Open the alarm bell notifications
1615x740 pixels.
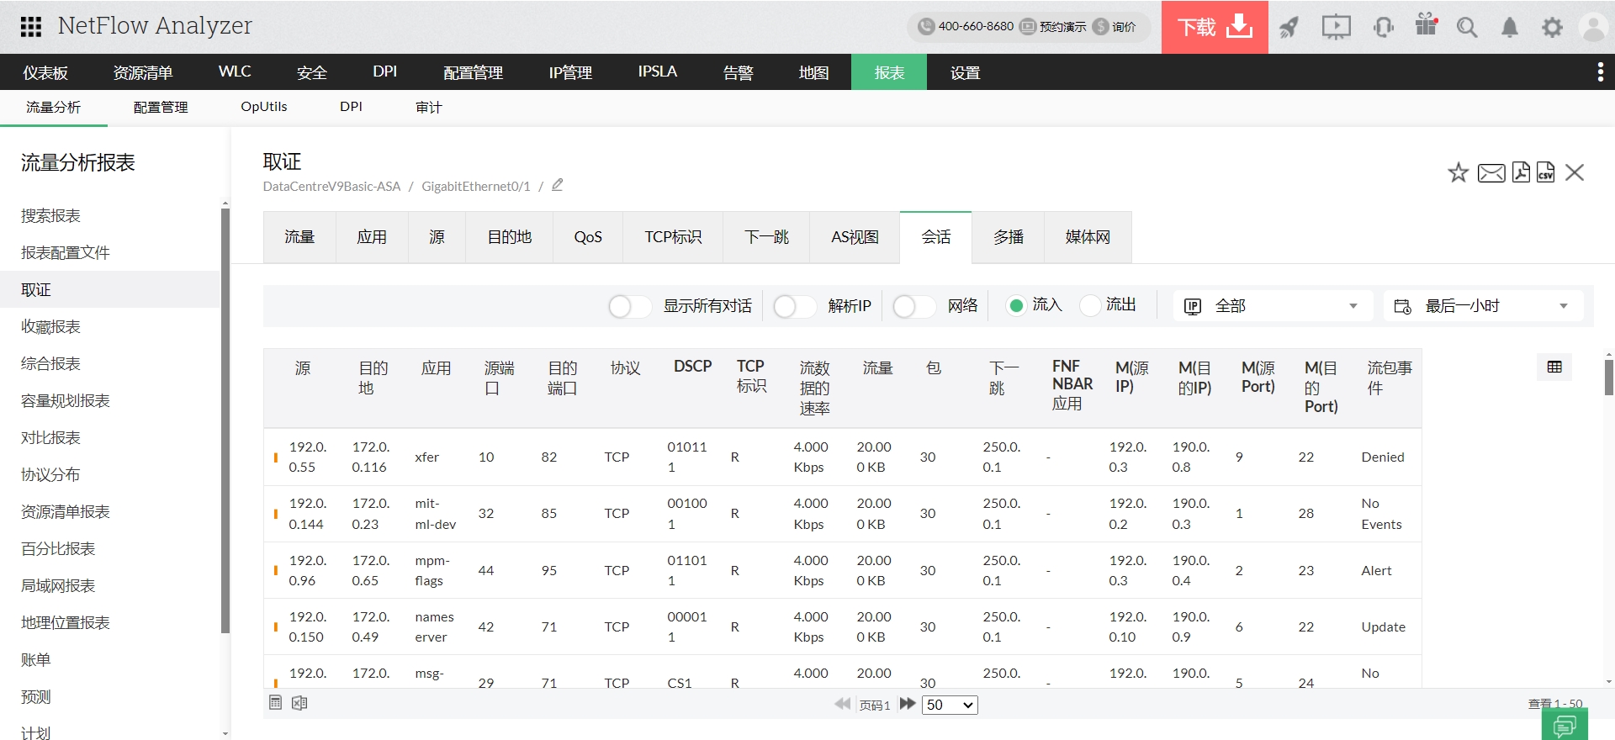(x=1510, y=28)
